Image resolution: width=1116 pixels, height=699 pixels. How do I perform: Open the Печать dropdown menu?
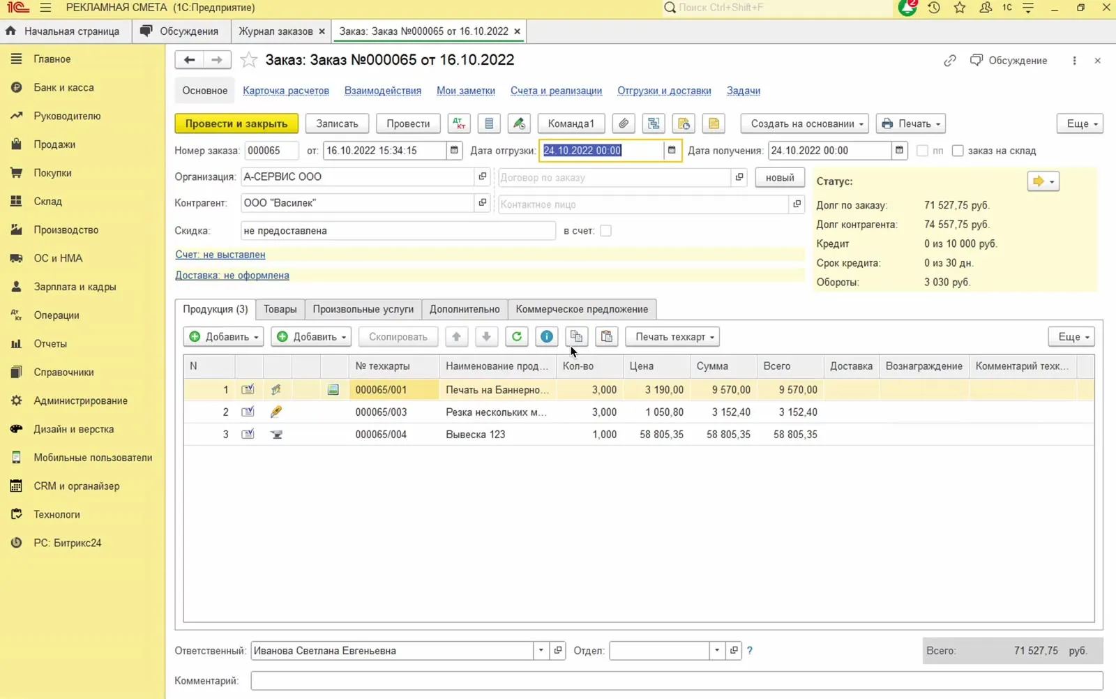(910, 123)
